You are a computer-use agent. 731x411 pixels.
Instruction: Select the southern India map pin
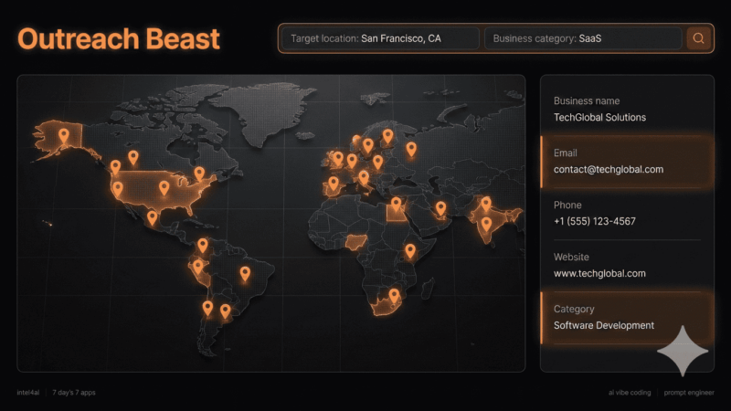(486, 224)
